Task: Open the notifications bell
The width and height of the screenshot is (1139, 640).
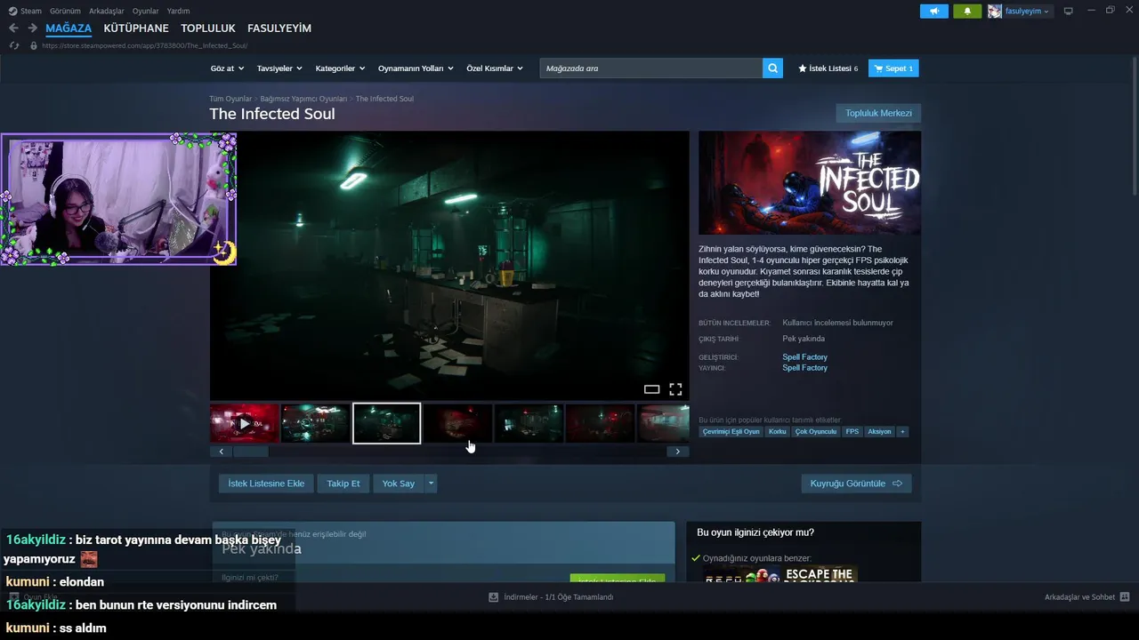Action: coord(967,11)
